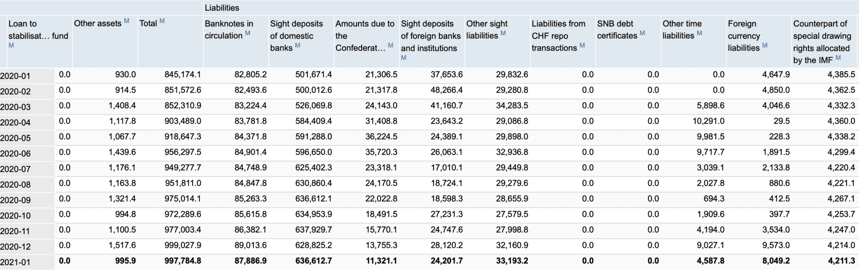Click M icon for Sight deposits of domestic banks
The height and width of the screenshot is (271, 859).
point(297,45)
